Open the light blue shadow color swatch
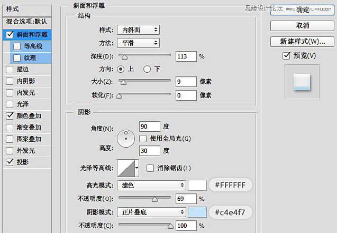This screenshot has width=337, height=233. [197, 212]
